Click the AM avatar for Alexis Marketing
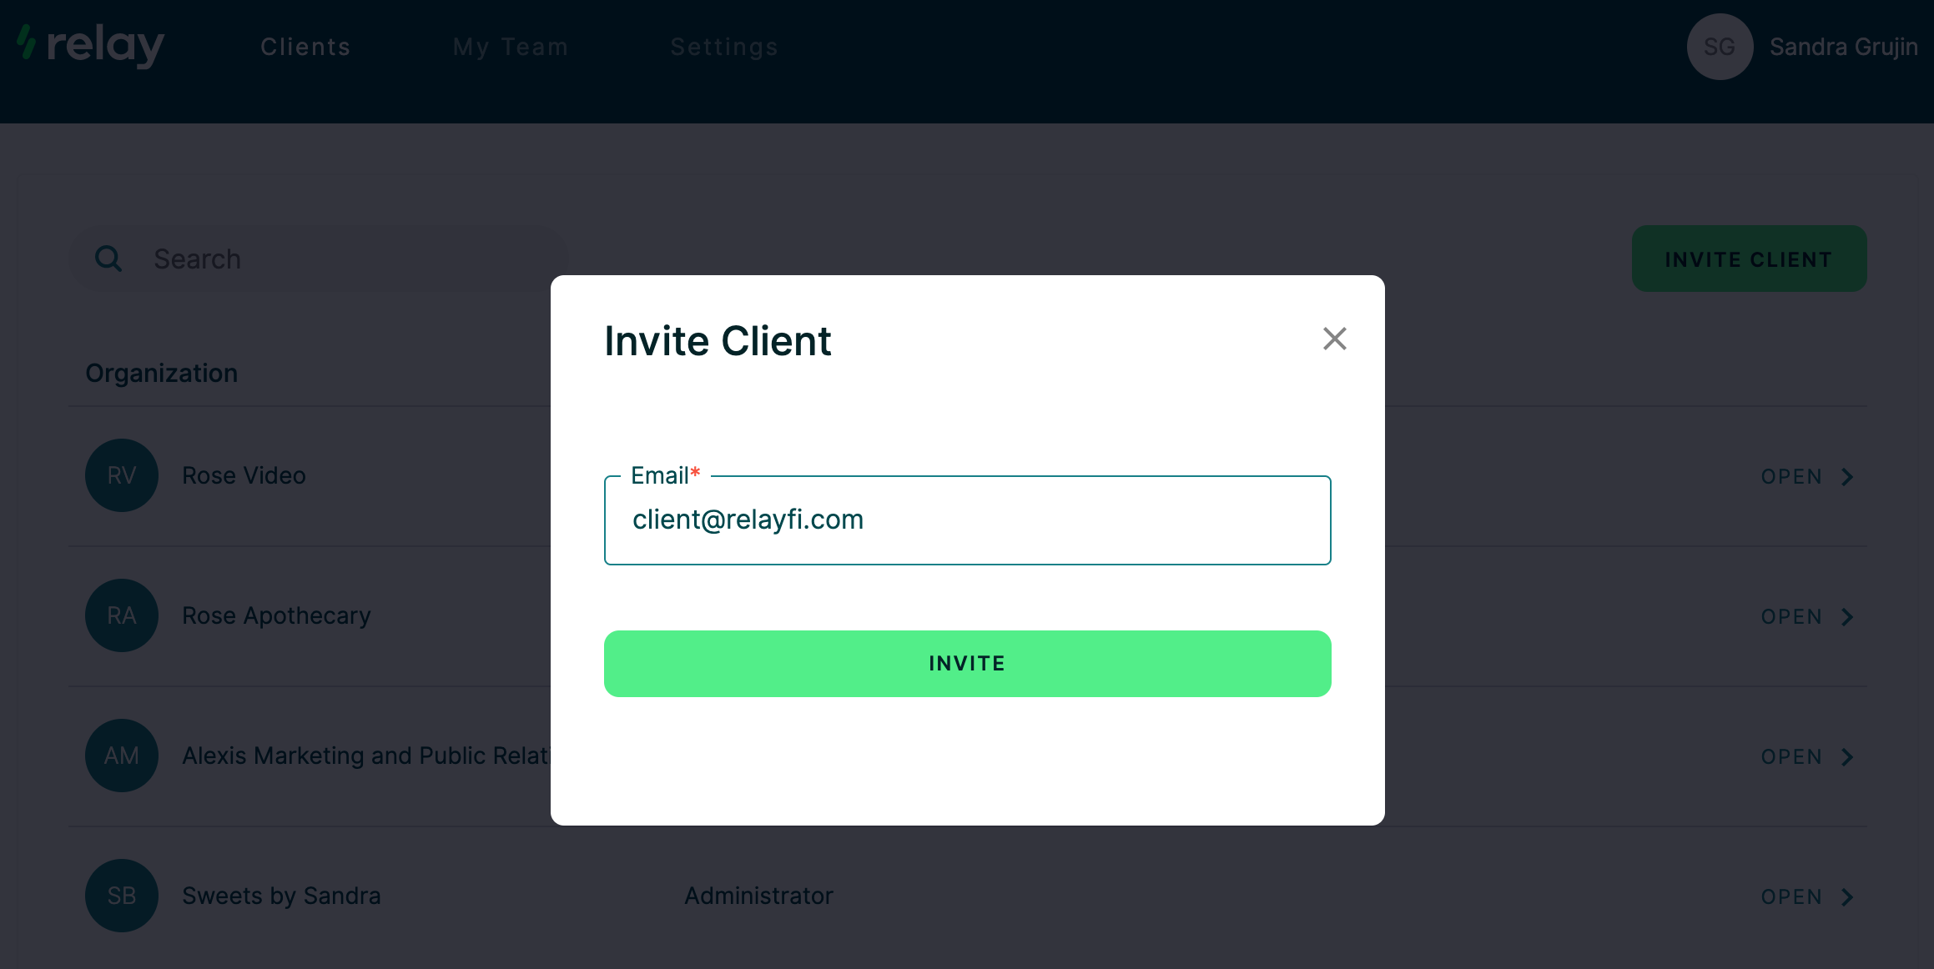 point(122,756)
